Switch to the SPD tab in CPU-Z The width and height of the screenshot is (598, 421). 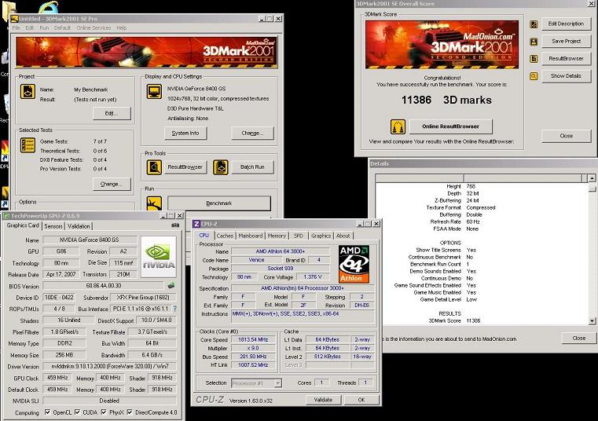click(x=299, y=236)
